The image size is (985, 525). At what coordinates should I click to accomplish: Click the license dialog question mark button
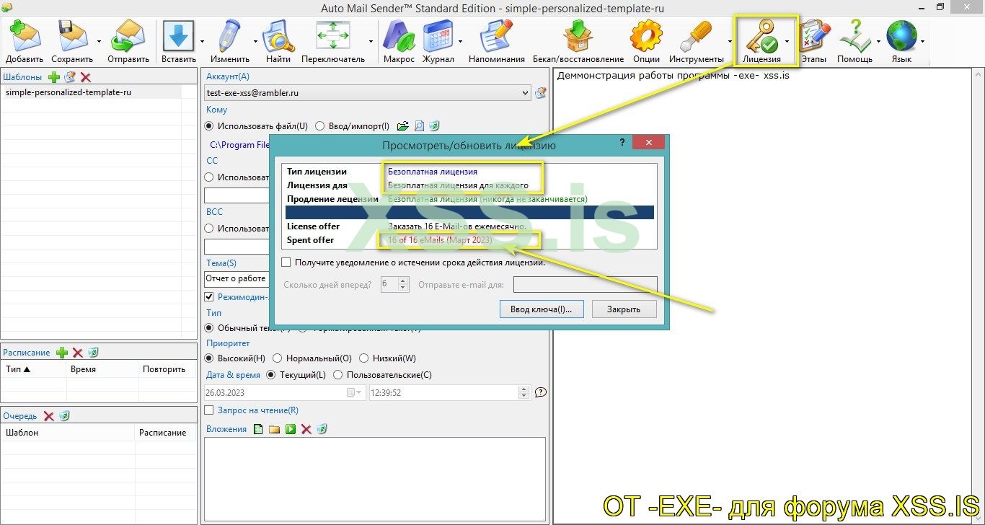623,143
